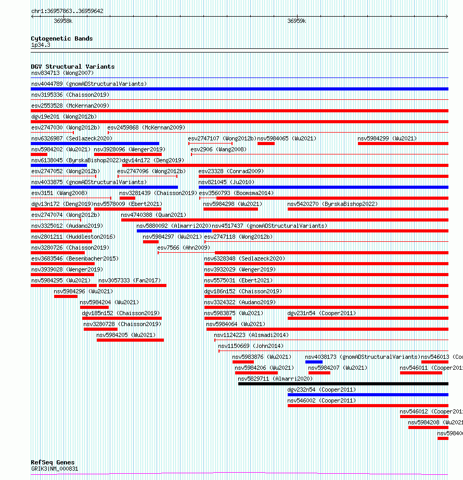Click esv7566 (Ahn2009) label
The image size is (463, 480).
click(184, 248)
